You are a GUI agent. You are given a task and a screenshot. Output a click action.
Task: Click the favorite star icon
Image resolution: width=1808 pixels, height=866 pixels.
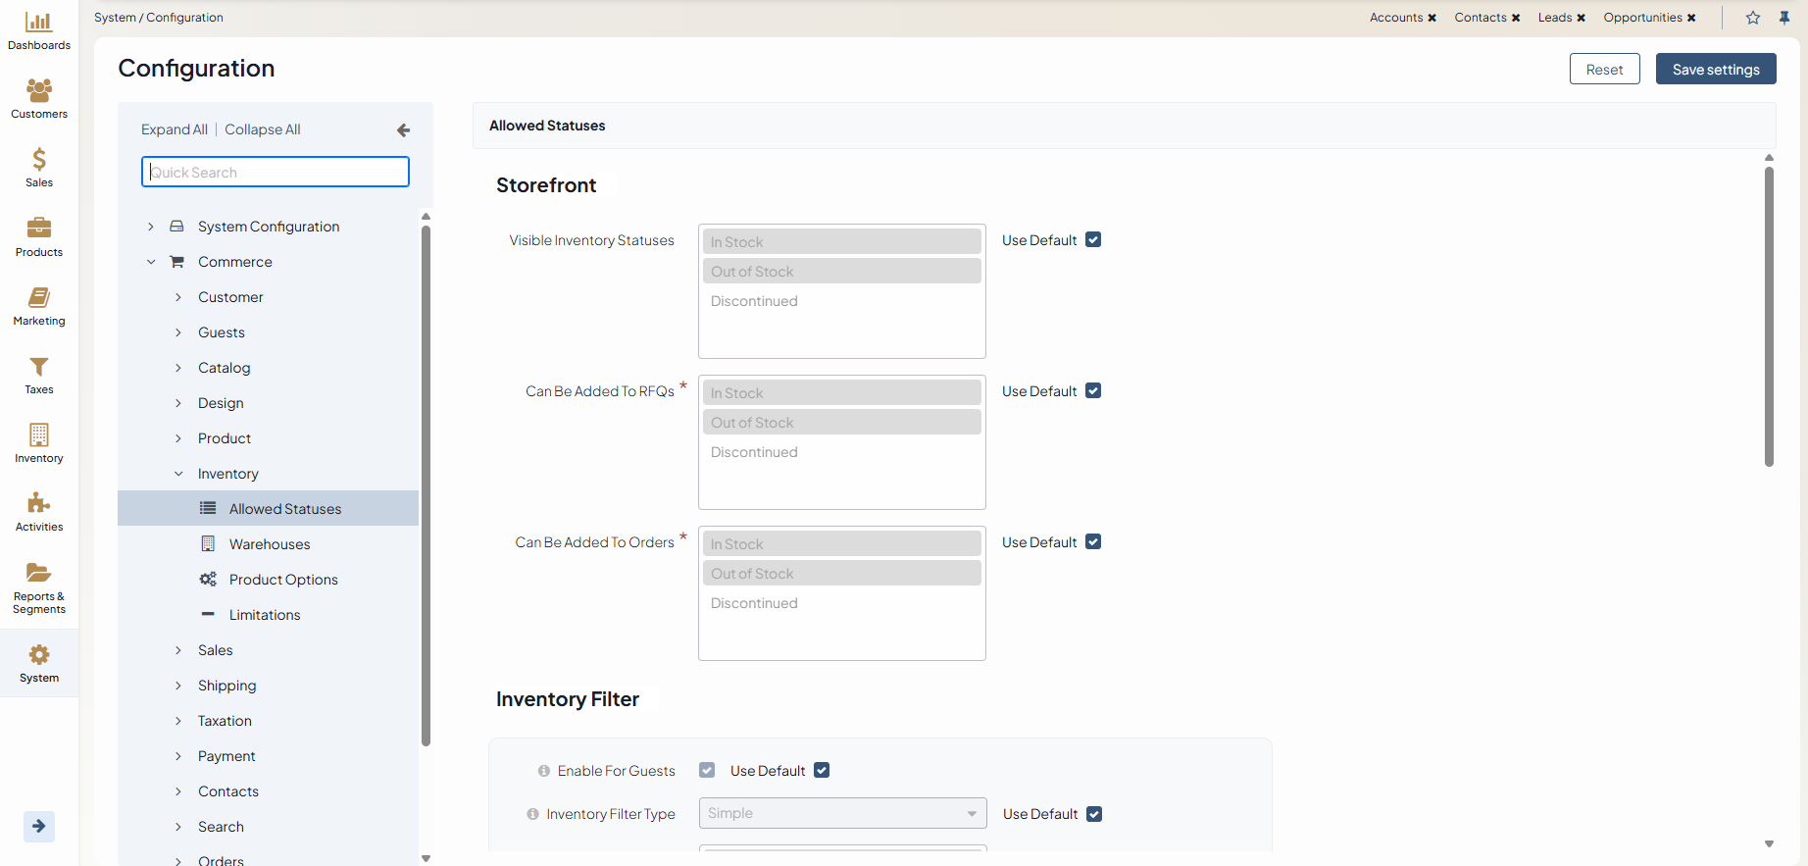coord(1753,18)
